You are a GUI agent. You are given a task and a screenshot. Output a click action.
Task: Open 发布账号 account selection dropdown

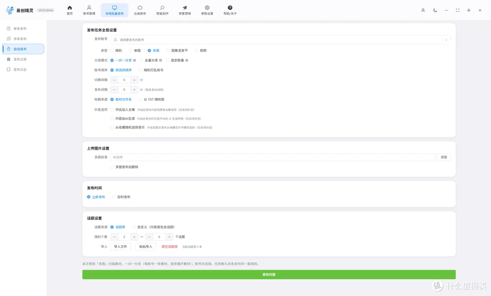pyautogui.click(x=281, y=39)
